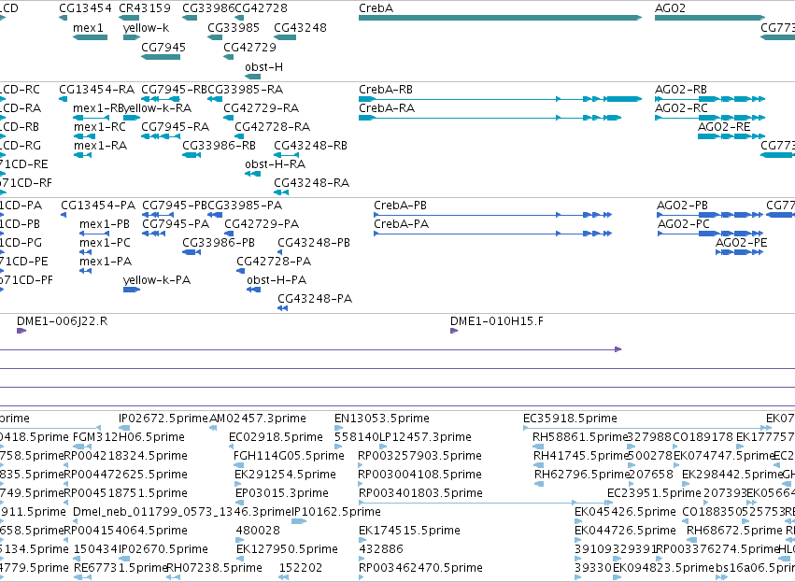Select the CG33986-PB protein feature

click(x=192, y=252)
